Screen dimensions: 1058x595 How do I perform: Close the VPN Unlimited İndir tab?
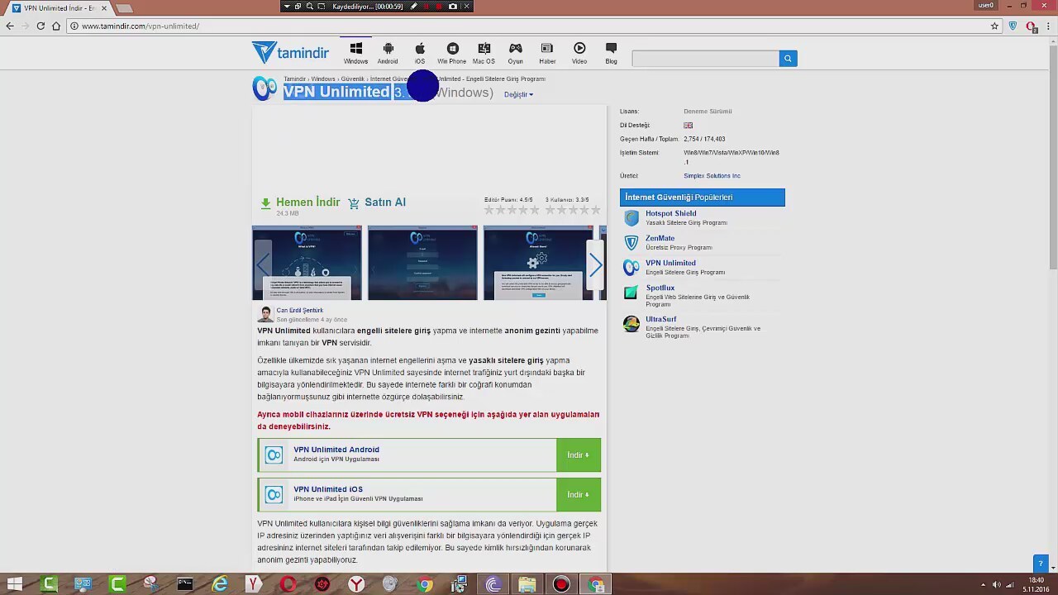[x=104, y=7]
